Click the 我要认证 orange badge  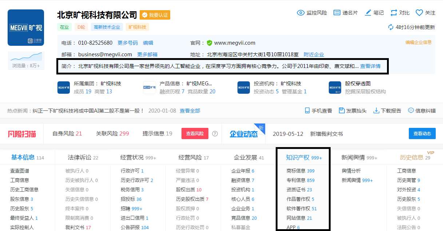point(155,15)
